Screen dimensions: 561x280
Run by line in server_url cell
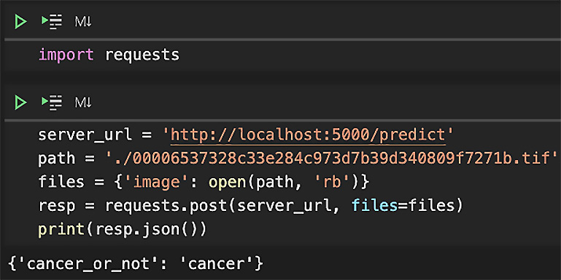(52, 103)
